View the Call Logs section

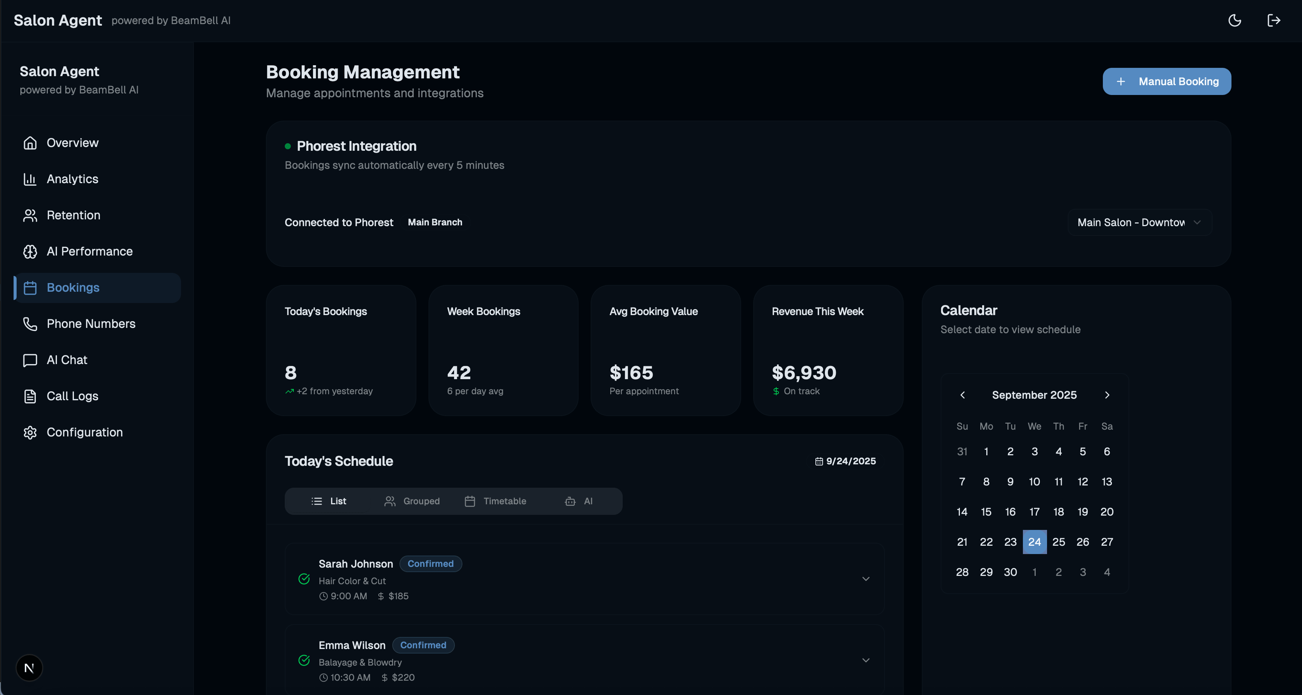pyautogui.click(x=72, y=396)
